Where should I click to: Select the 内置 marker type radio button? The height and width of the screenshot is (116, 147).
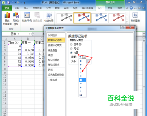71,53
